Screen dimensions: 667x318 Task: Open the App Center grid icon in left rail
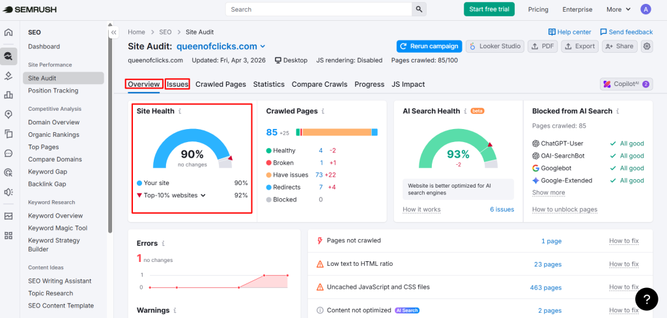click(8, 235)
